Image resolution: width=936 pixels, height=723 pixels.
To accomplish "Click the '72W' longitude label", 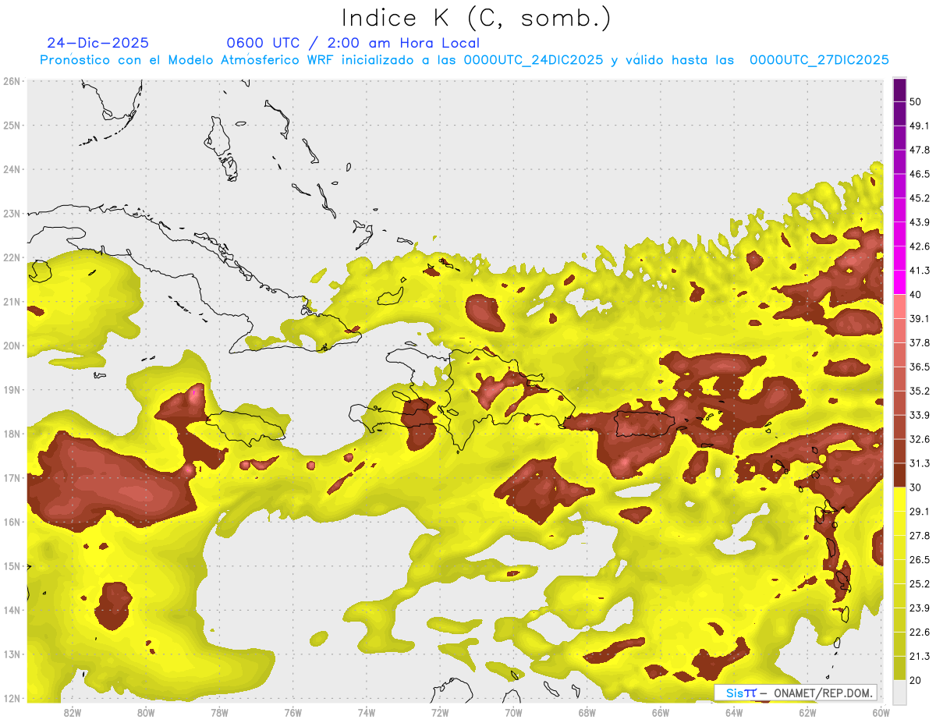I will pyautogui.click(x=440, y=712).
